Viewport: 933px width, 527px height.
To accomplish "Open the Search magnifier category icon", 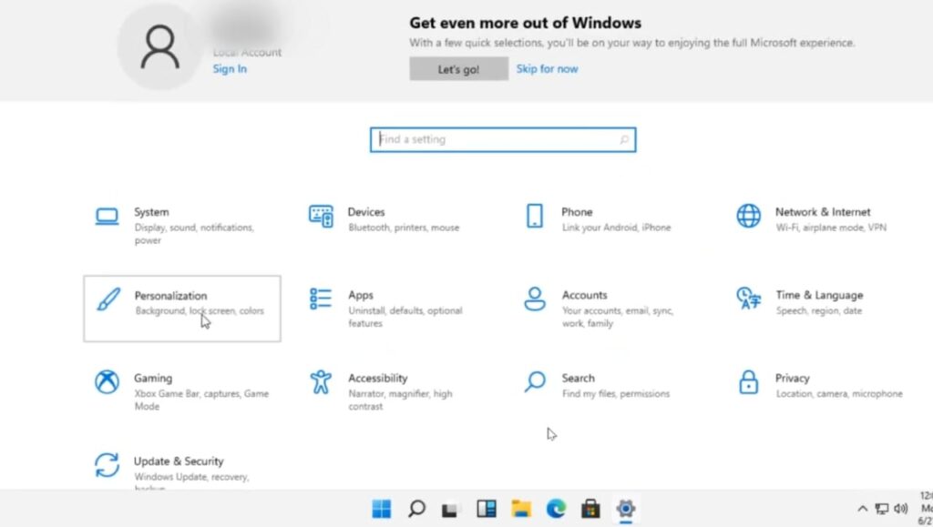I will pos(534,382).
